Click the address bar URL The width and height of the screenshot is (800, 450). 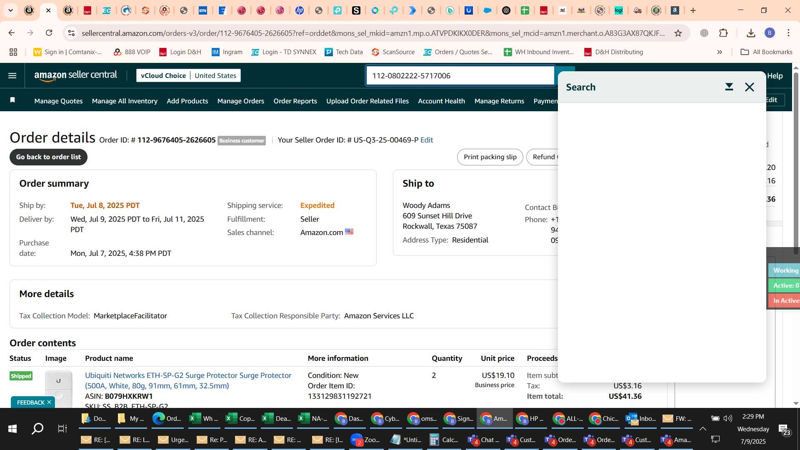373,33
